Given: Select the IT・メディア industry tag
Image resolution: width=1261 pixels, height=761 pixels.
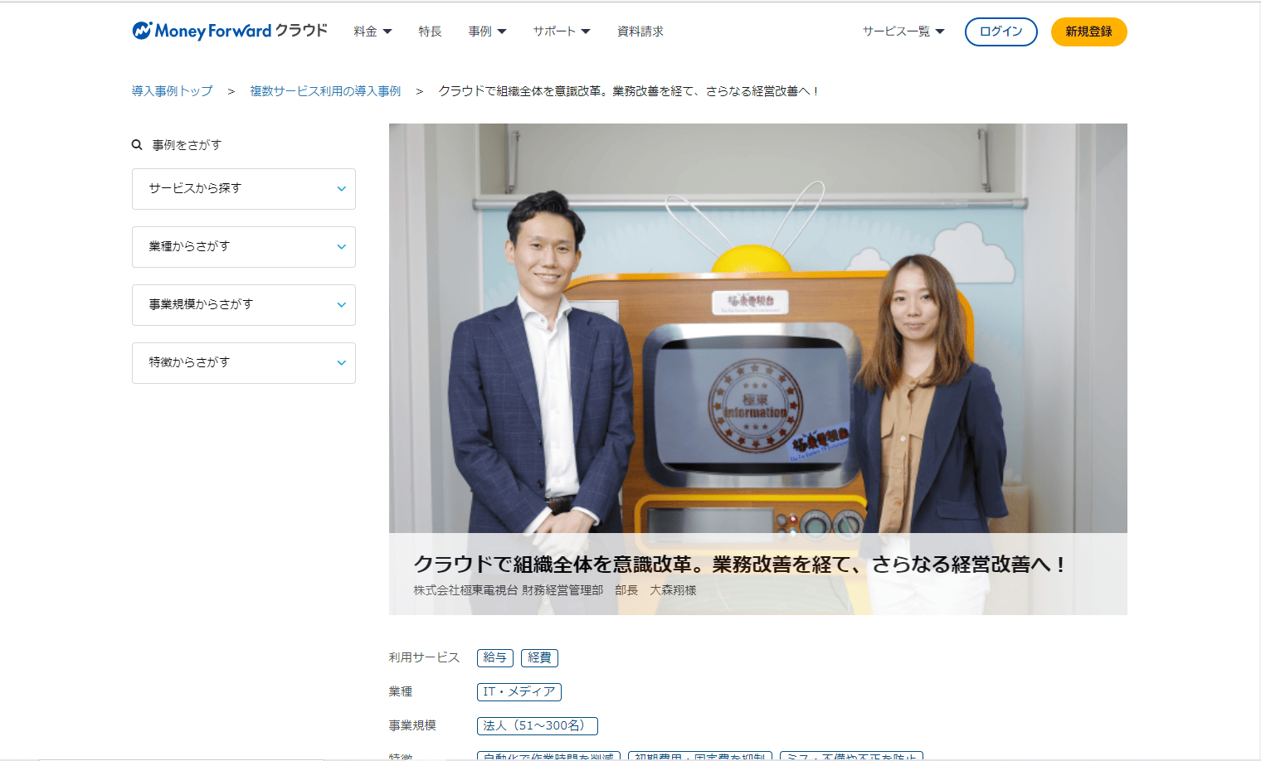Looking at the screenshot, I should [519, 691].
